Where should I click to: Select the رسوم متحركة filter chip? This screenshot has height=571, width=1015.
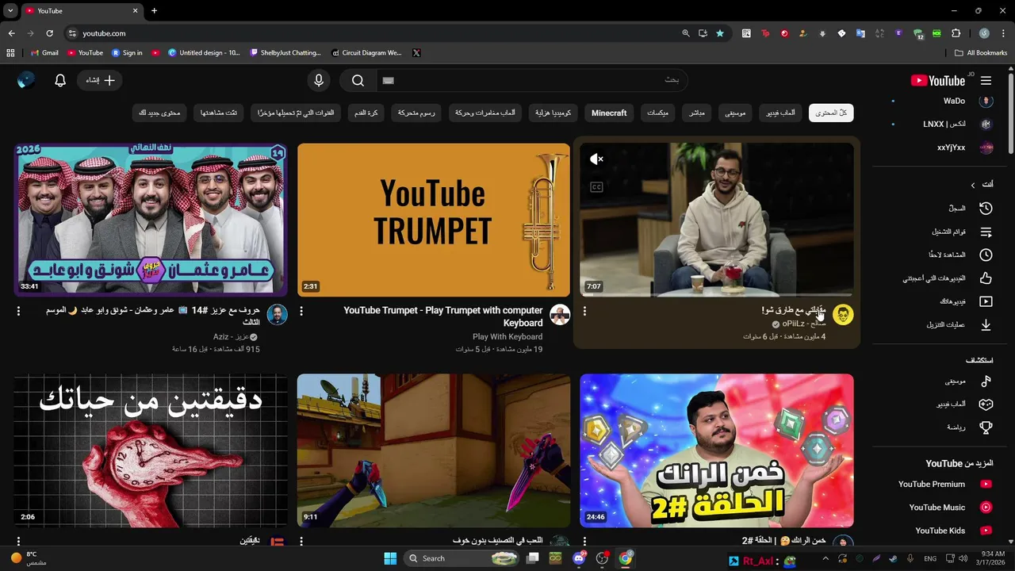click(417, 113)
